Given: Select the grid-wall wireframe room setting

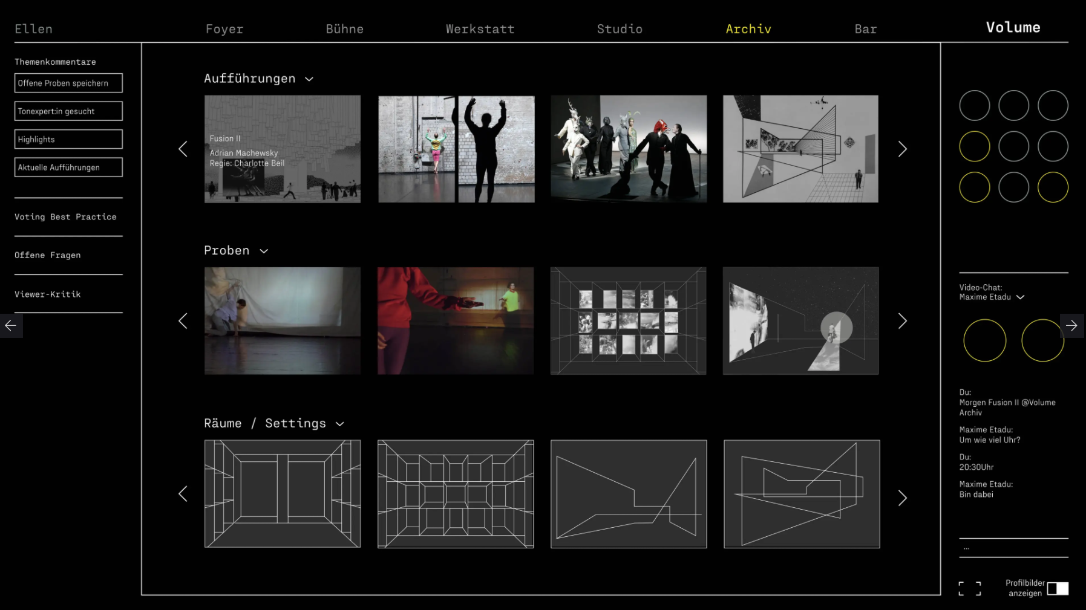Looking at the screenshot, I should click(456, 494).
